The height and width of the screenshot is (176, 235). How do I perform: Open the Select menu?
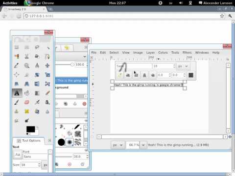pos(114,52)
